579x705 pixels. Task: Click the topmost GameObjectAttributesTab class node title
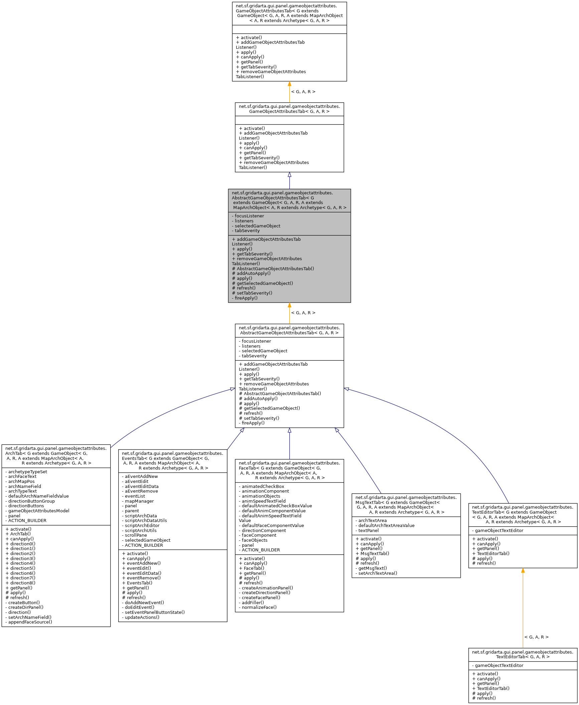click(289, 13)
